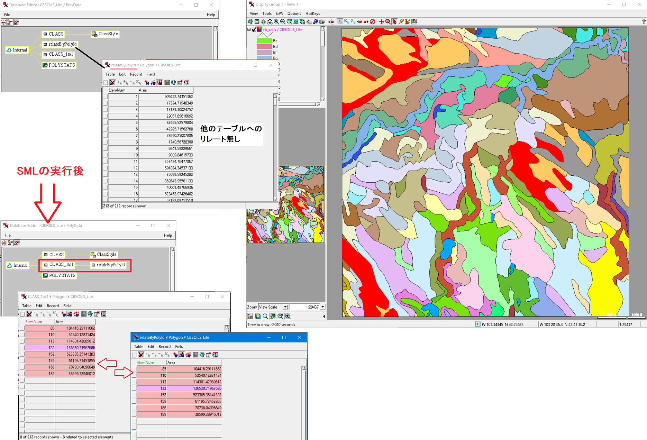
Task: Open the HotKeys menu in Display Group
Action: [x=312, y=13]
